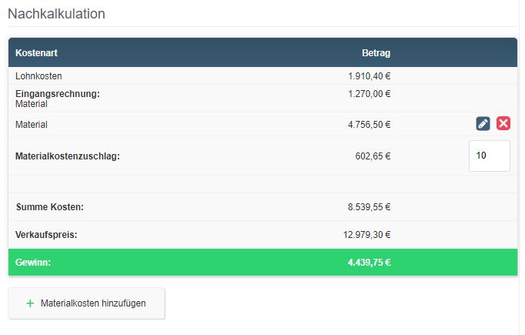Click the Material amount 4.756,50 €
This screenshot has width=525, height=335.
pos(369,124)
